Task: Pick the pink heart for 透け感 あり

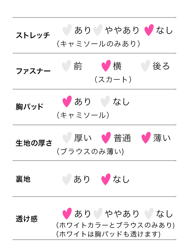Action: [67, 214]
